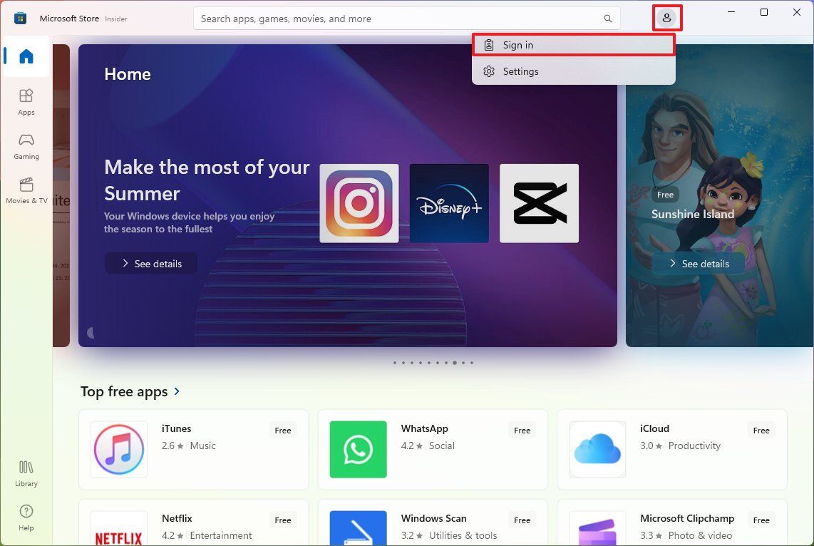
Task: Click the Top free apps heading
Action: click(124, 391)
